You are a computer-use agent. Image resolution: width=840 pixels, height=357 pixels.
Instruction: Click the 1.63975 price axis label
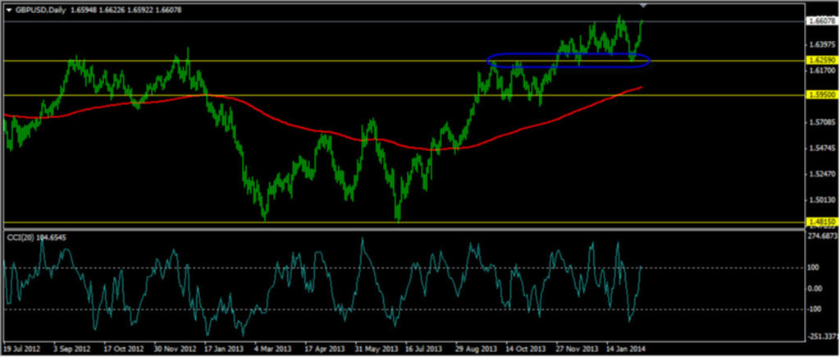823,44
